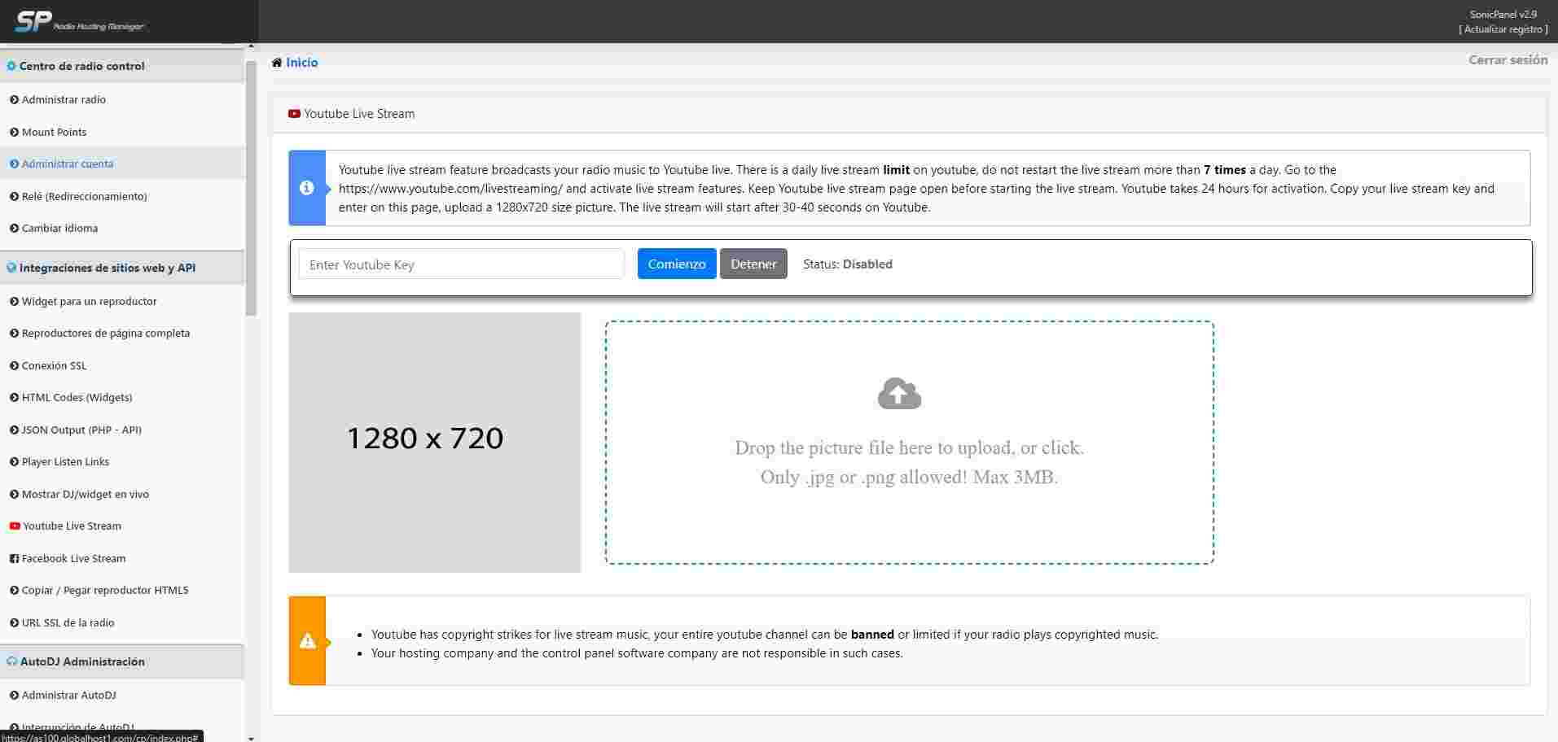
Task: Click the gear icon beside Centro de radio control
Action: 11,67
